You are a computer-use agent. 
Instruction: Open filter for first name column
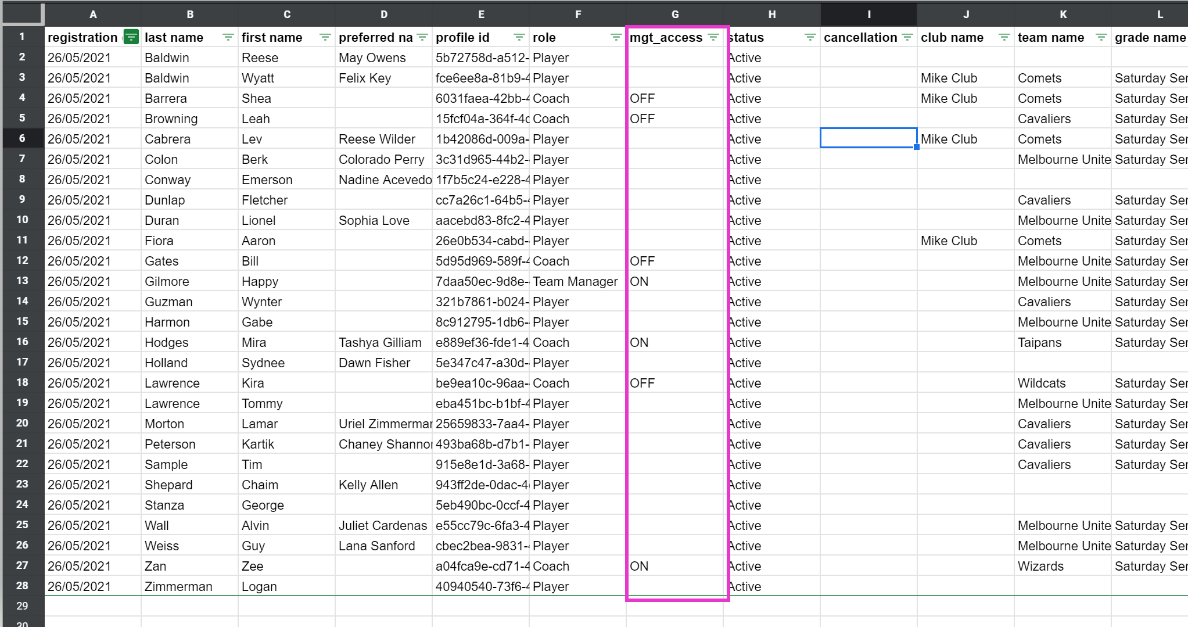pyautogui.click(x=325, y=37)
